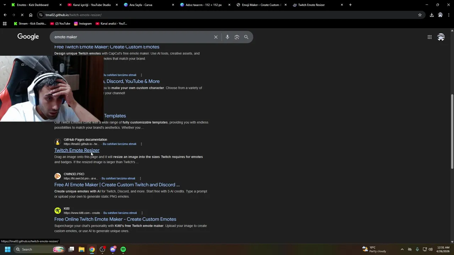Open Free Twitch Emote Maker CapCut result
Screen dimensions: 454x255
107,47
